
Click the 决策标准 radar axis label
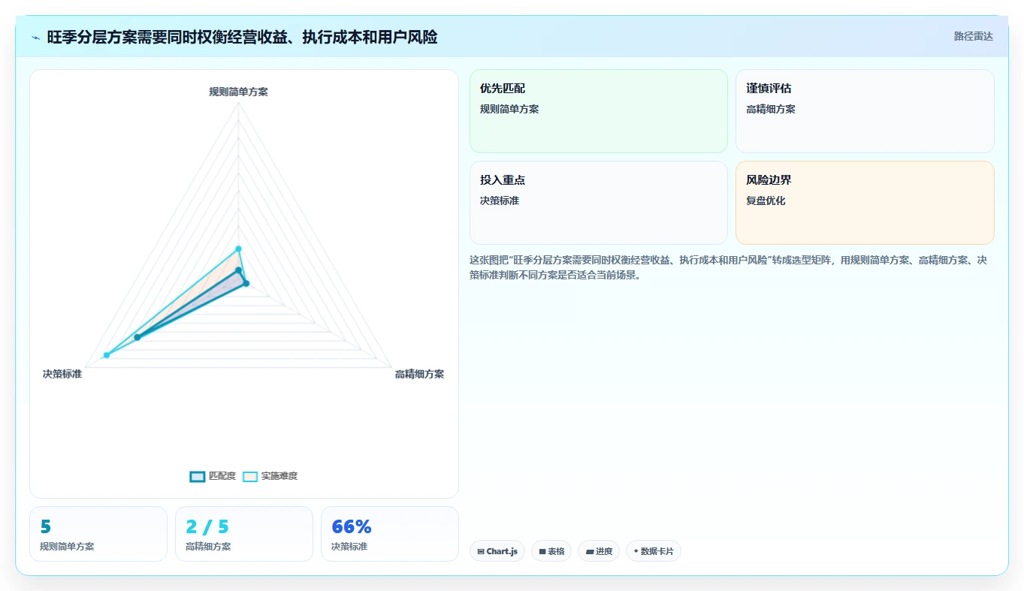(x=62, y=374)
